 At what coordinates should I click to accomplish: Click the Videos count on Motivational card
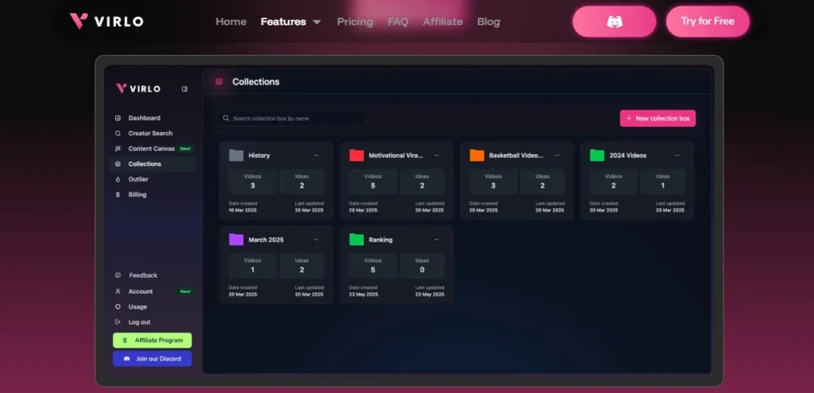coord(373,182)
